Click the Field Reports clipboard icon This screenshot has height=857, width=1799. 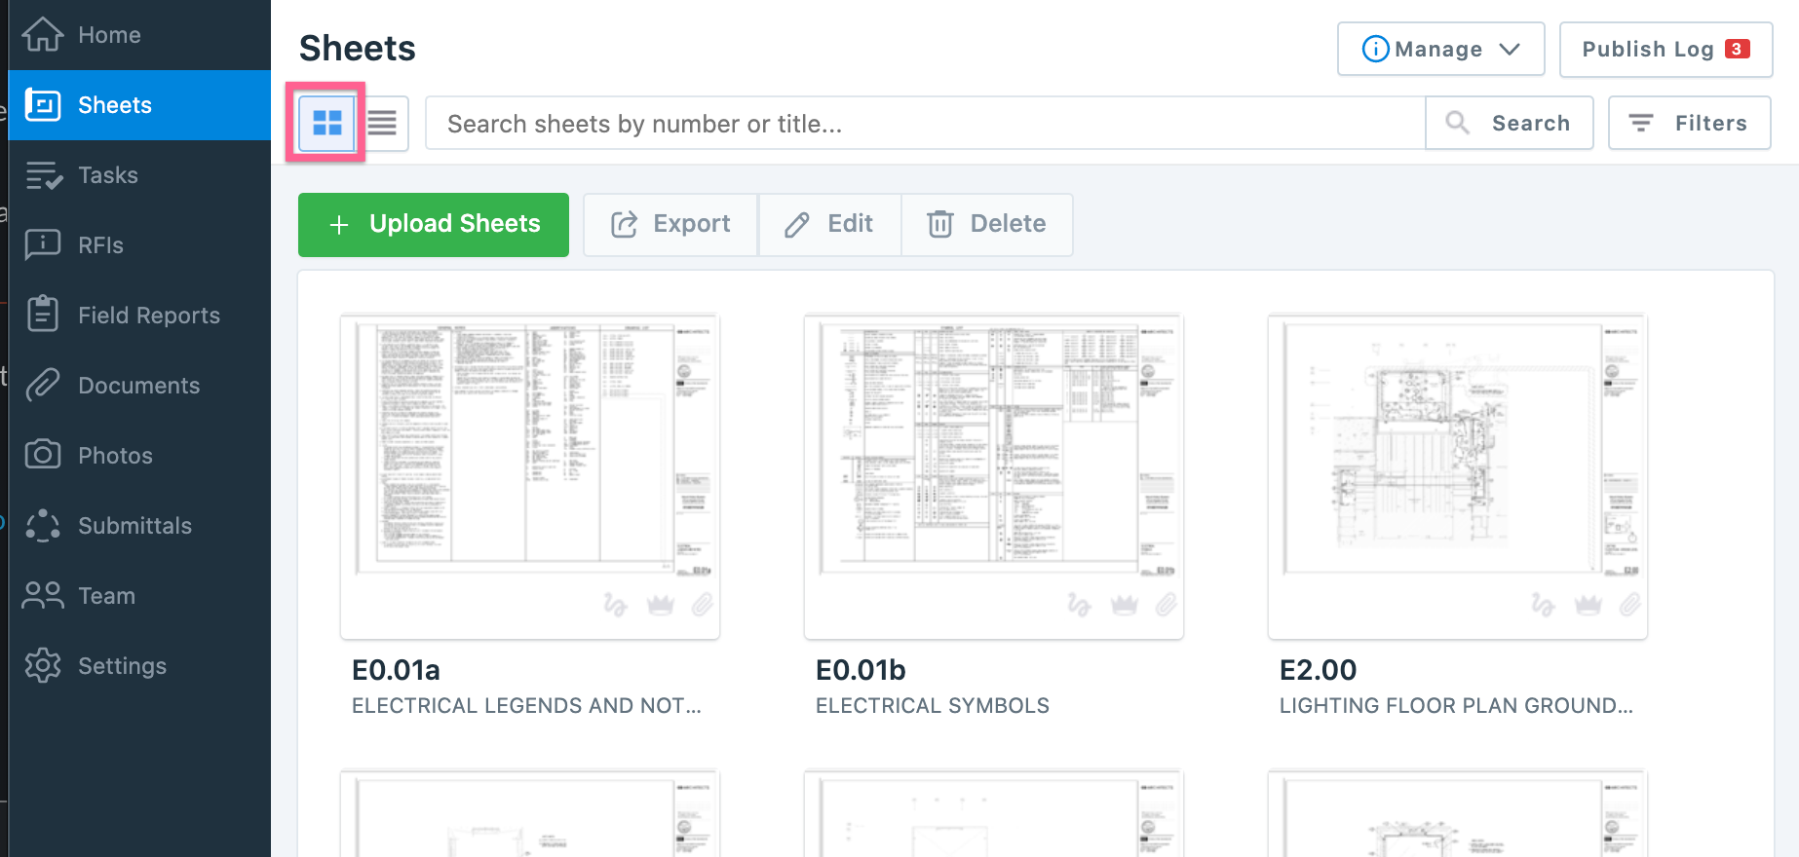pyautogui.click(x=43, y=314)
